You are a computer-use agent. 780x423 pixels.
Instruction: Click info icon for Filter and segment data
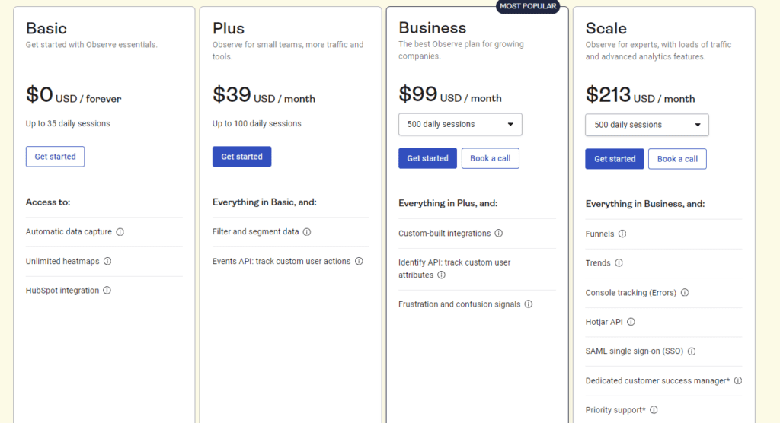click(x=307, y=232)
